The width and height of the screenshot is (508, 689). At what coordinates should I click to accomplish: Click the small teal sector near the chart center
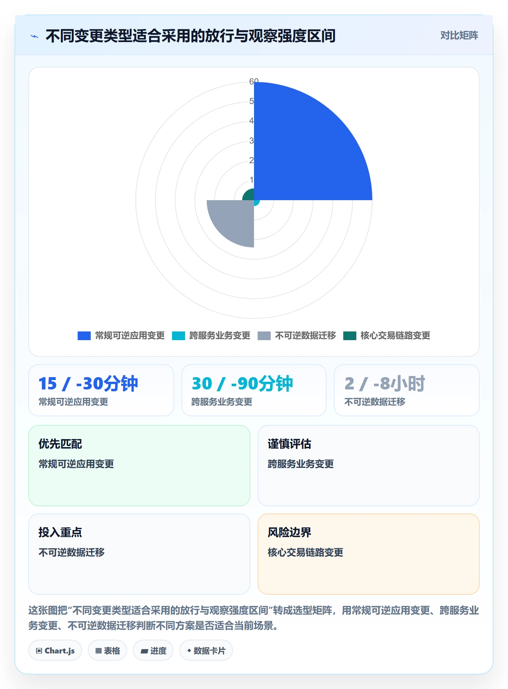250,196
